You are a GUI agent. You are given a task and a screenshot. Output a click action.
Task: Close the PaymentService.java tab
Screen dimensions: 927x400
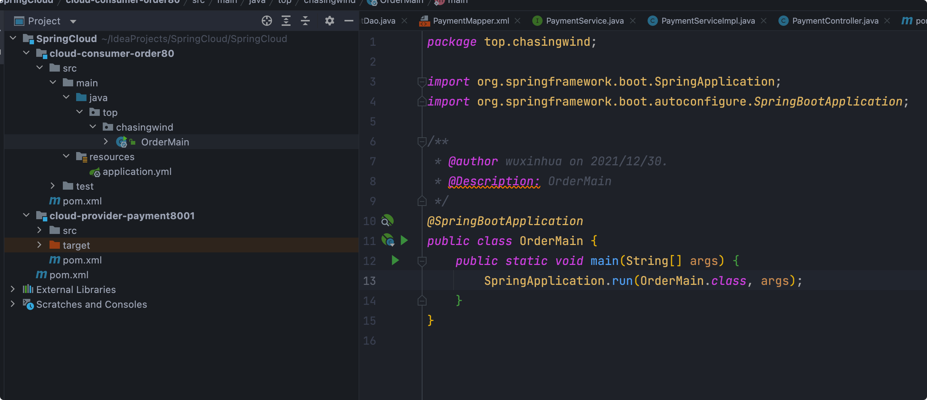tap(633, 21)
